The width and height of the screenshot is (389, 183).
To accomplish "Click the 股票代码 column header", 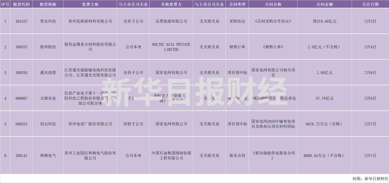I will point(21,5).
